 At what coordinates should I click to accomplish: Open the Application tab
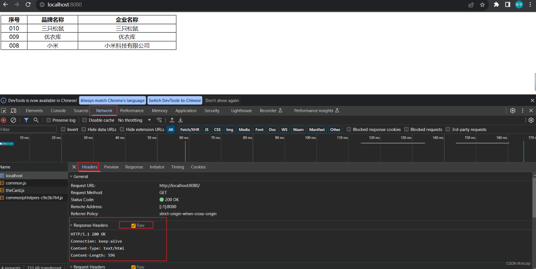point(186,111)
